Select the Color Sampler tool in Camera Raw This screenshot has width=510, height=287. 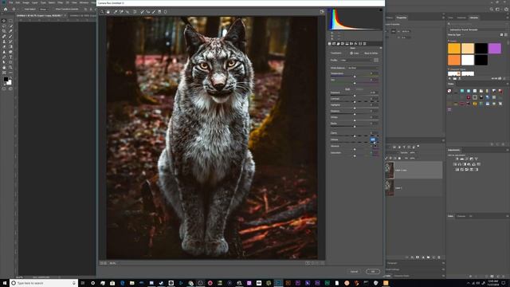pos(121,12)
